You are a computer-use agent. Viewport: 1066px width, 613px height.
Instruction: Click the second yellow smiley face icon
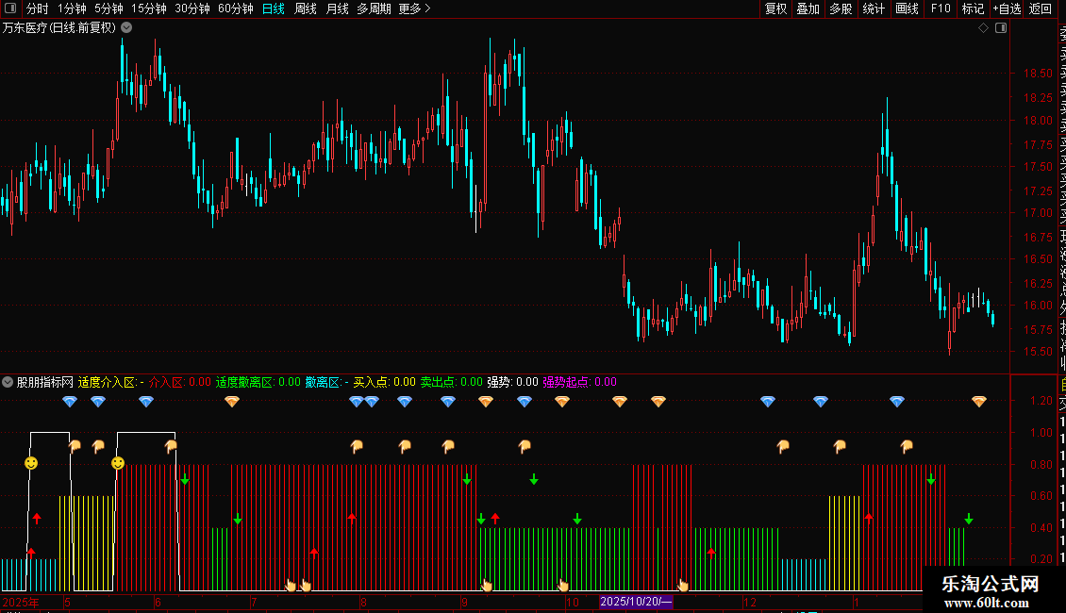pos(117,463)
